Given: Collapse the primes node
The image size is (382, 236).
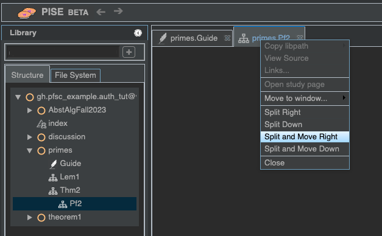Looking at the screenshot, I should click(x=29, y=151).
